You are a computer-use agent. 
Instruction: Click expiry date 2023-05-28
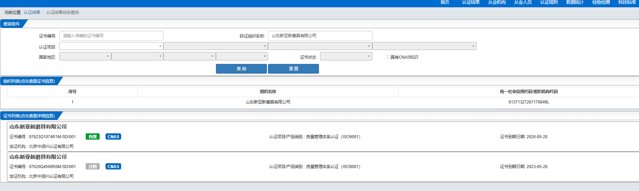coord(537,167)
